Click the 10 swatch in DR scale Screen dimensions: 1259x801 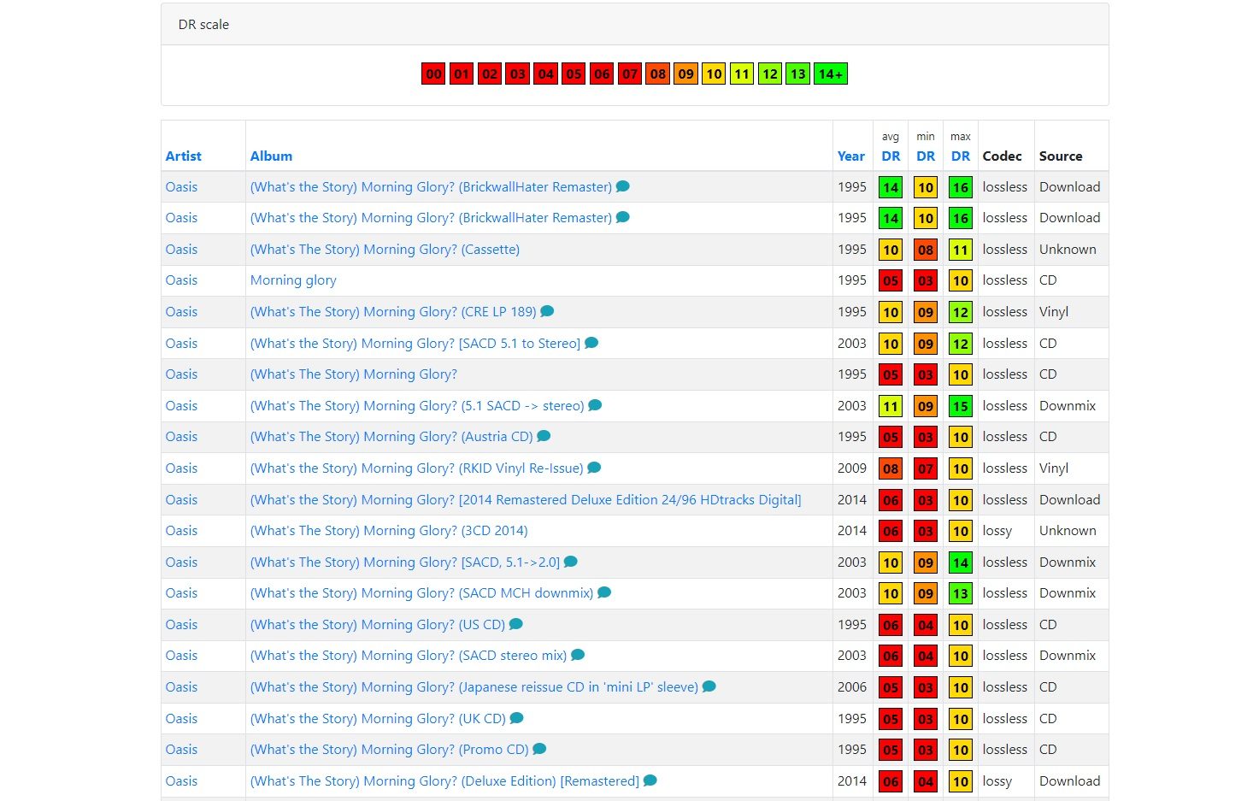(714, 74)
